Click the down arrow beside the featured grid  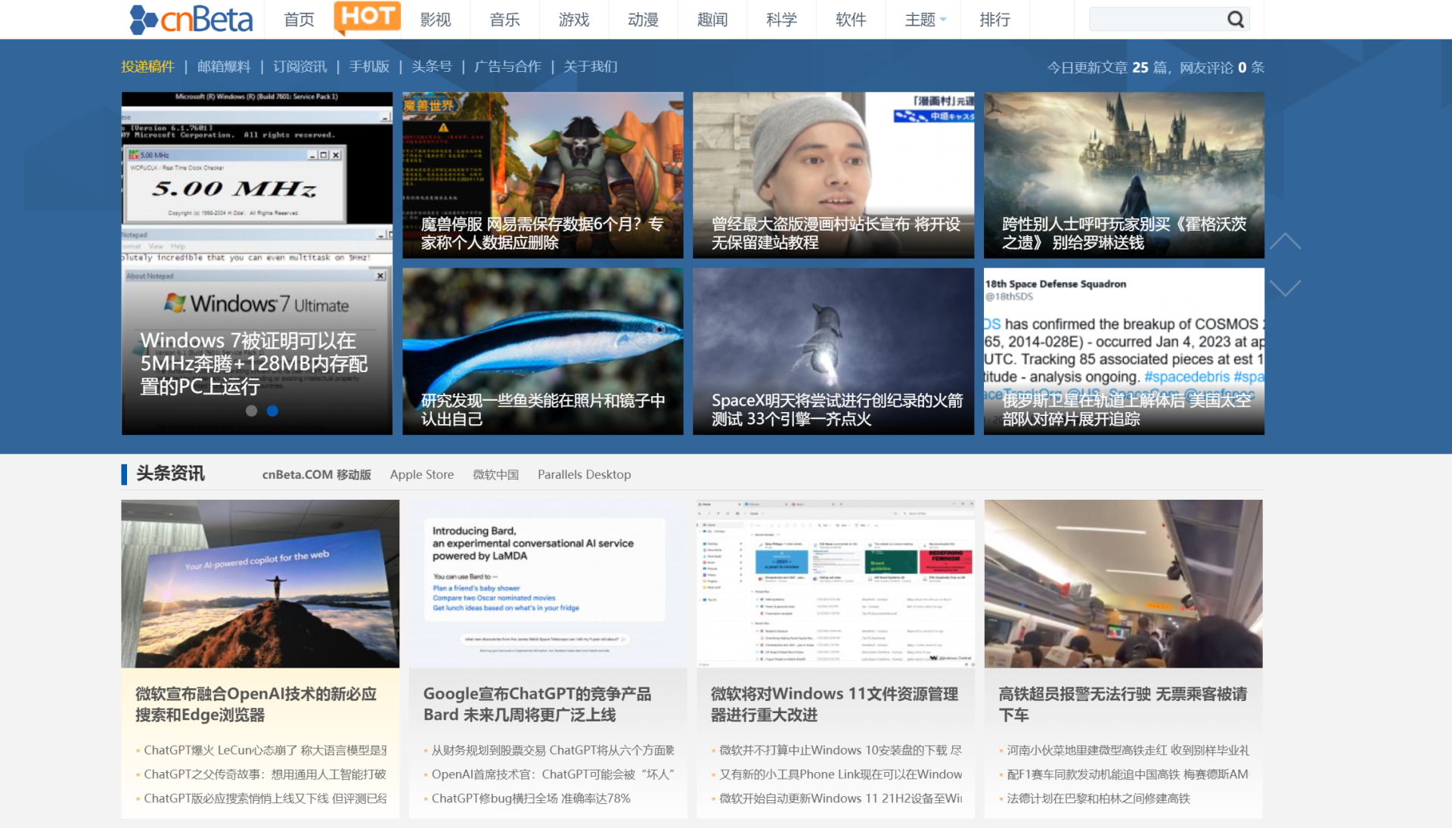pos(1285,288)
